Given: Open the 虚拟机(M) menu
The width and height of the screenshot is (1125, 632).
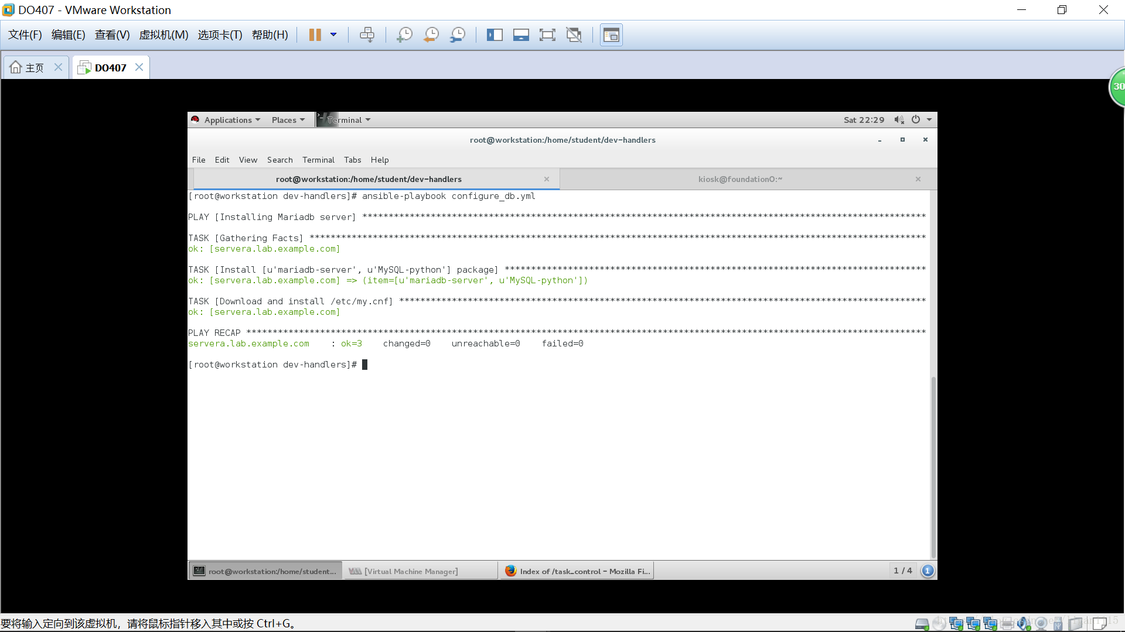Looking at the screenshot, I should [163, 35].
